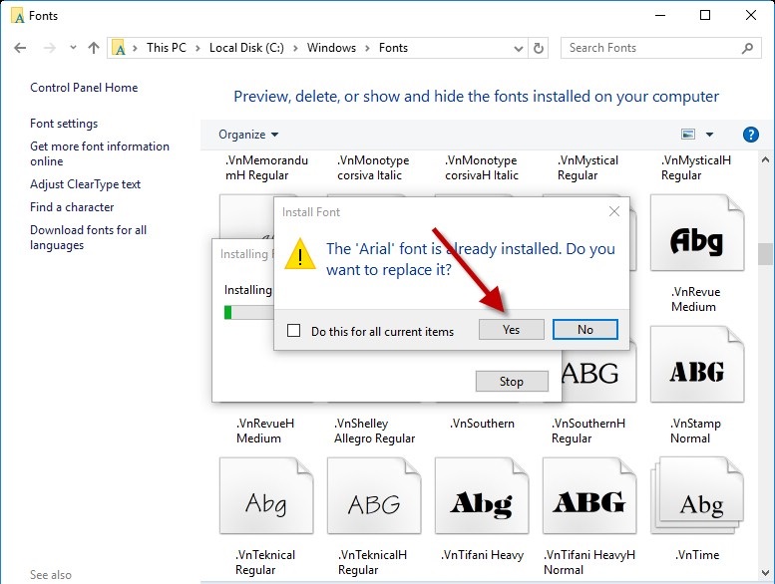Click '.VnMonotype corsivaH Italic' font name
The height and width of the screenshot is (584, 775).
[482, 167]
